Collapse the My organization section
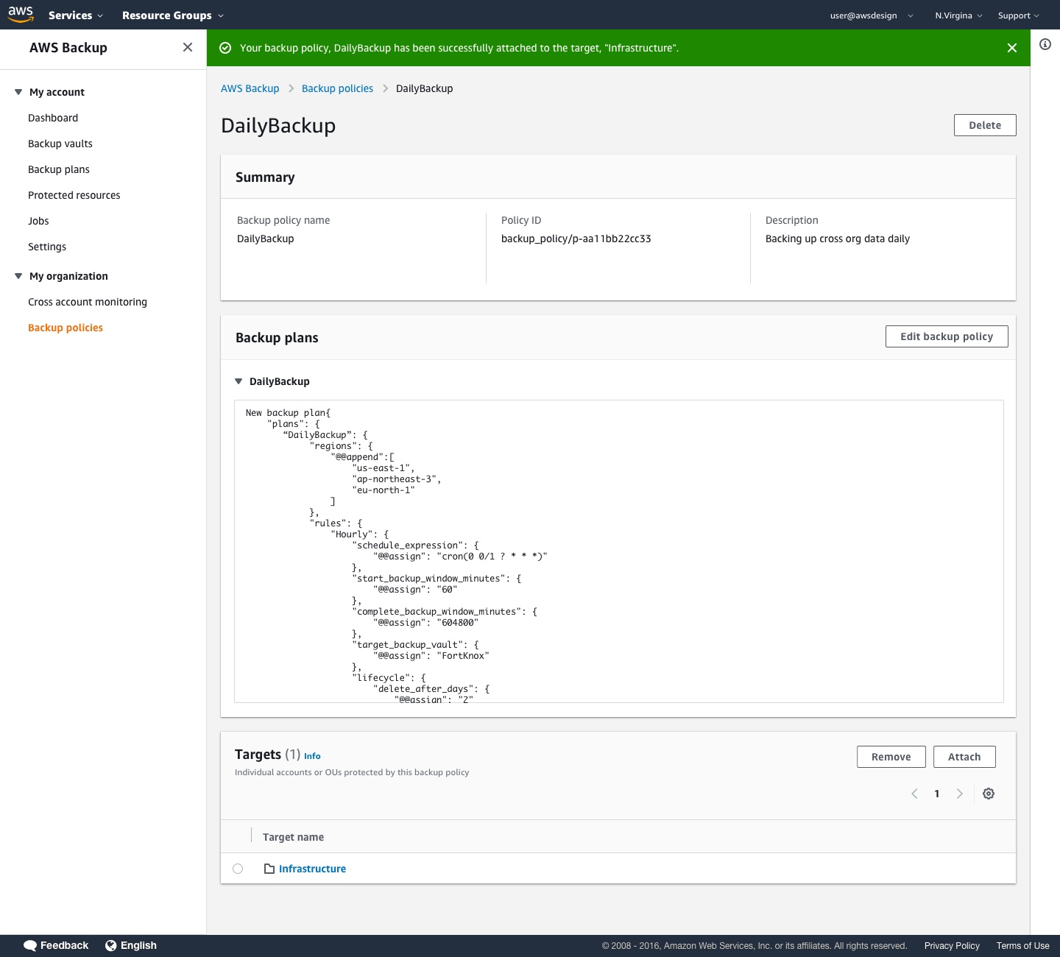 (18, 276)
